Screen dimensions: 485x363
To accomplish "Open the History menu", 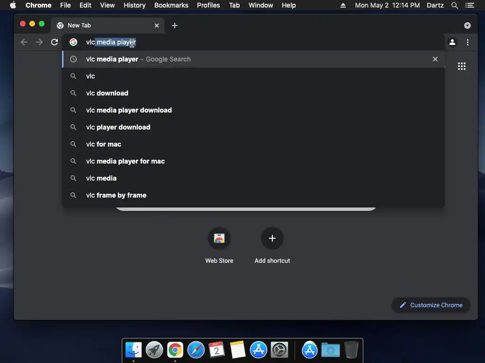I will [135, 5].
